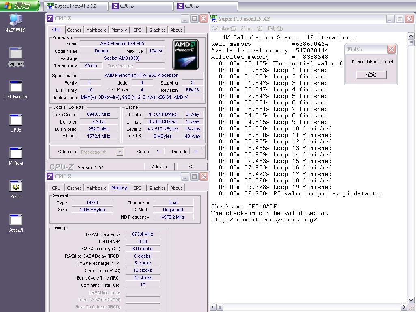
Task: Click the NB Frequency 4978.2 MHz field
Action: point(173,217)
